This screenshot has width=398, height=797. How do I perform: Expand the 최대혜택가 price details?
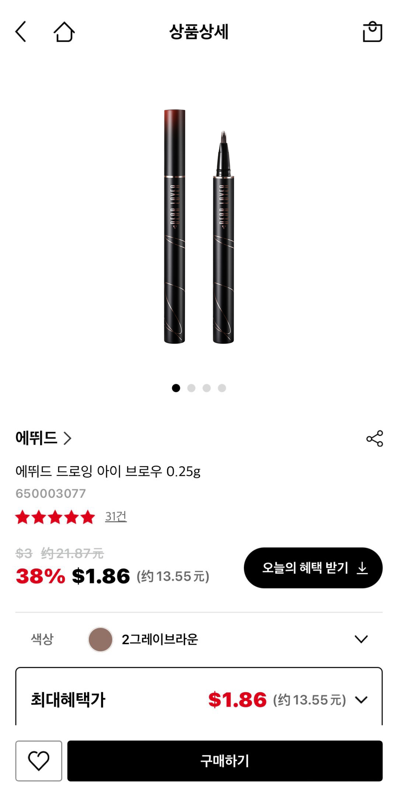click(x=361, y=700)
